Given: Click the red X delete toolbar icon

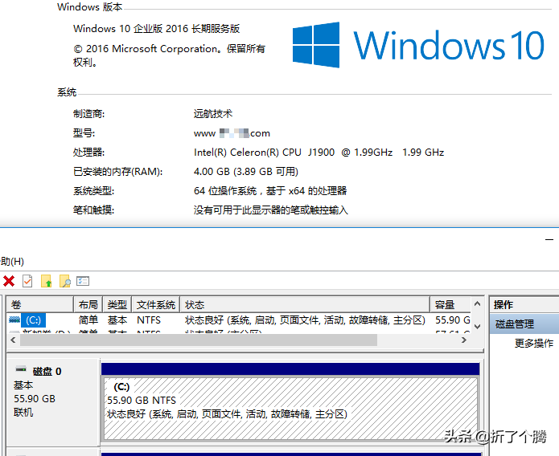Looking at the screenshot, I should point(9,281).
